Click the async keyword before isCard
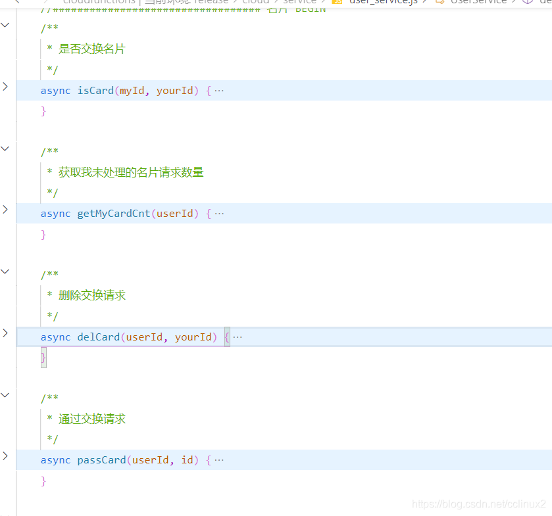 pos(56,91)
